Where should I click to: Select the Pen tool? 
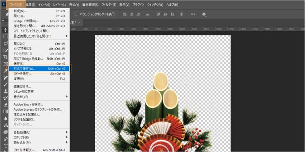coord(5,139)
